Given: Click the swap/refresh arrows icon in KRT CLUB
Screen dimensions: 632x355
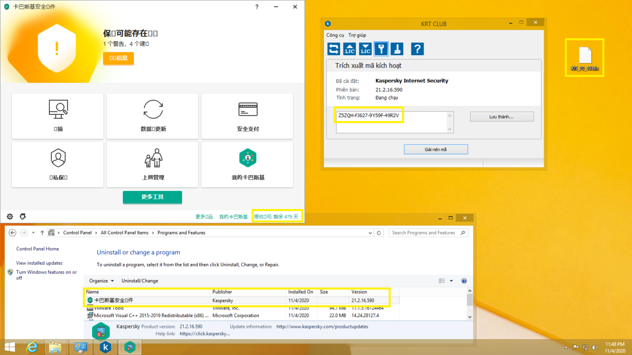Looking at the screenshot, I should click(x=334, y=49).
